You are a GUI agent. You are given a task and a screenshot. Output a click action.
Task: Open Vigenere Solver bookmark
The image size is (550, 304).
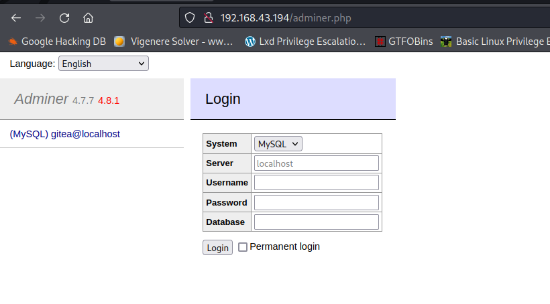tap(174, 42)
